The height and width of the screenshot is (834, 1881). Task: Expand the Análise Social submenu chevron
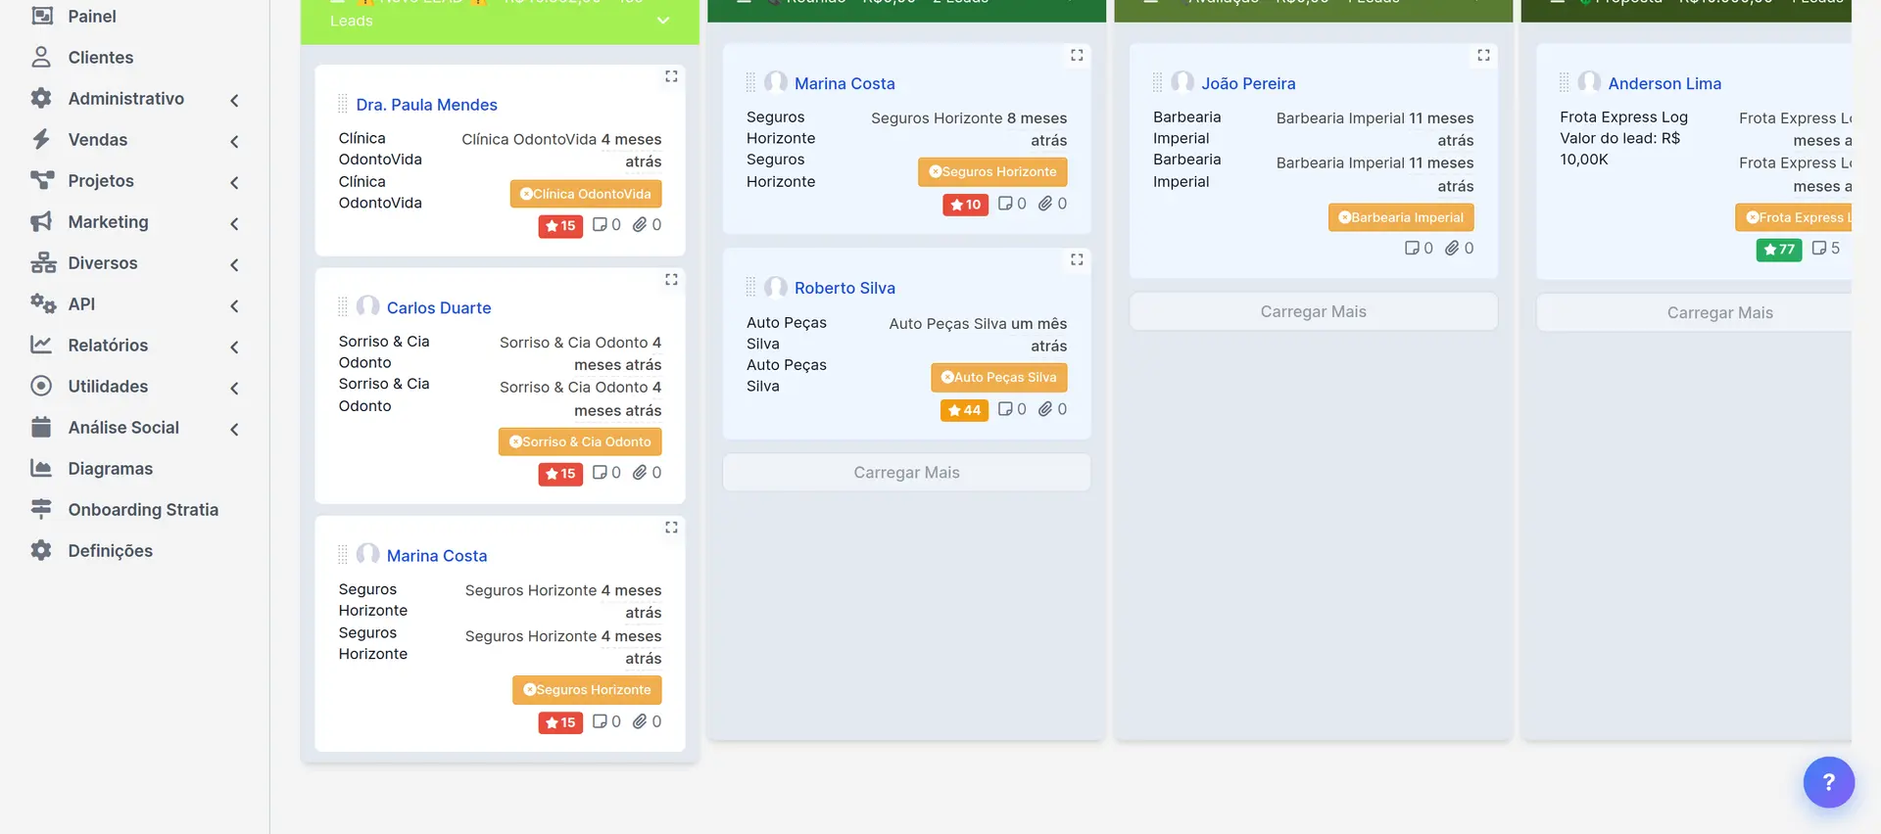(x=234, y=429)
